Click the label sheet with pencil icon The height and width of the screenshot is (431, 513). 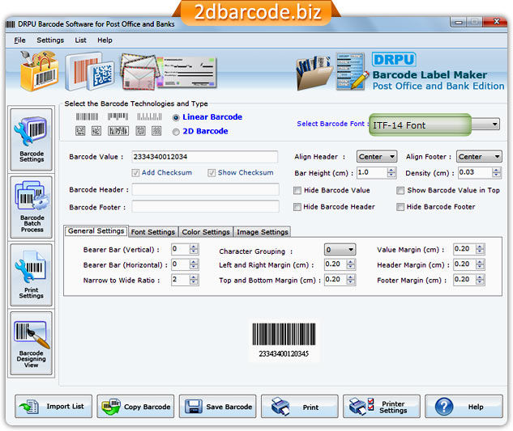(351, 71)
